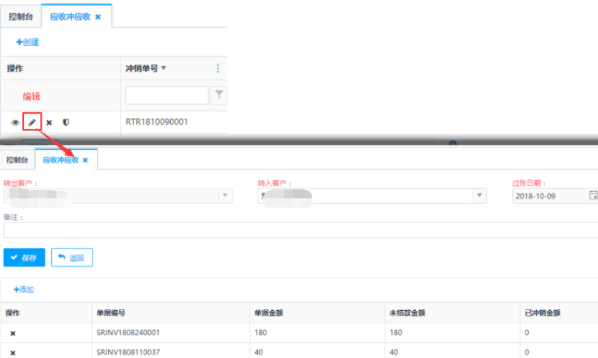
Task: Open the three-dot column menu on 冲销单号
Action: click(x=217, y=68)
